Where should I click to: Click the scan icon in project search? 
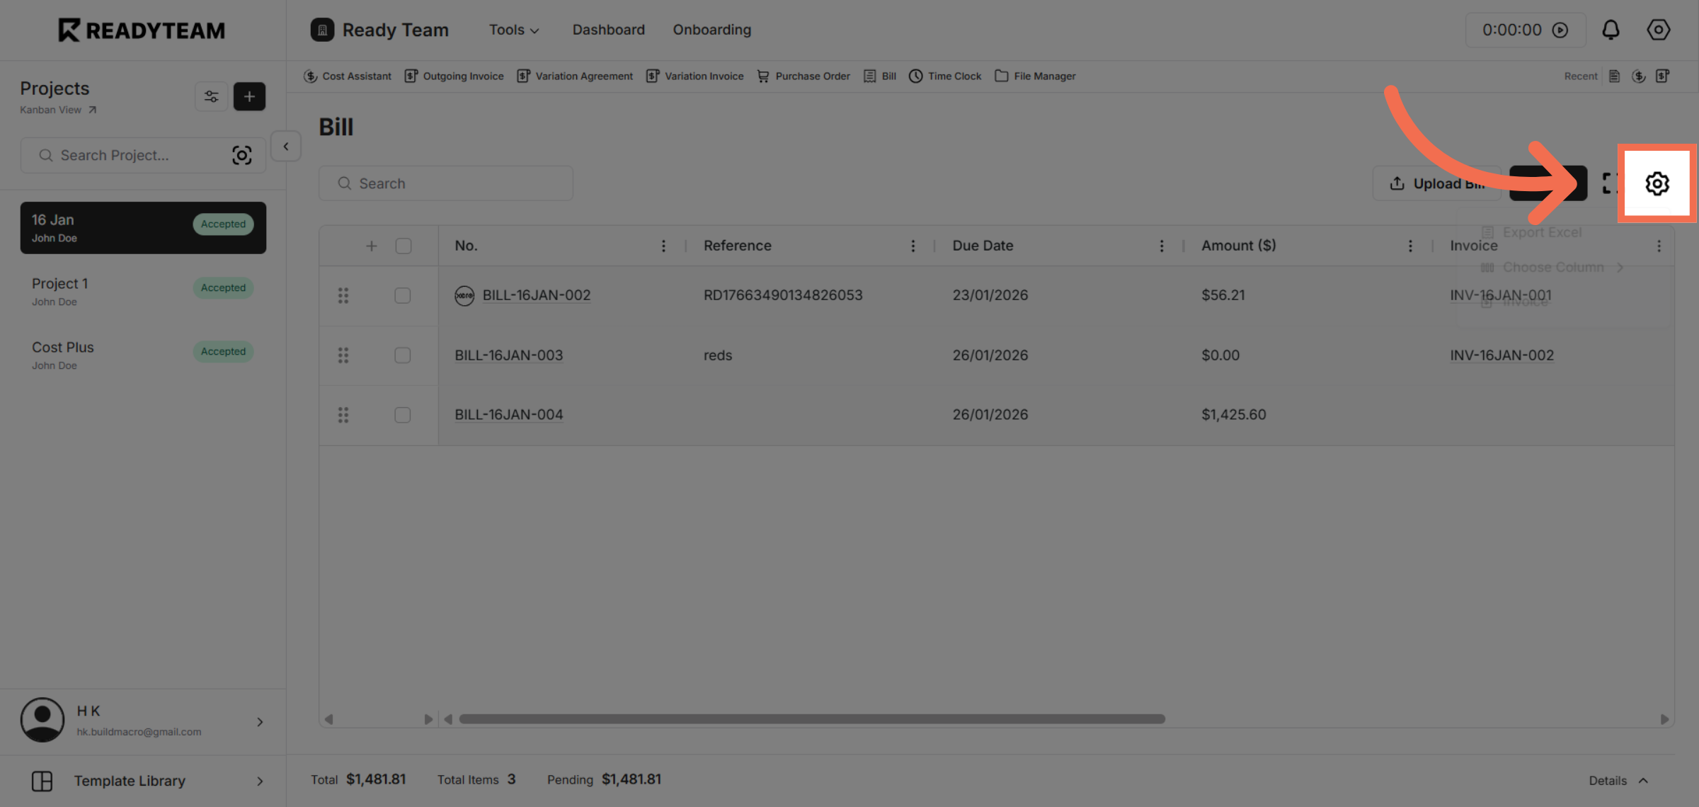(242, 155)
